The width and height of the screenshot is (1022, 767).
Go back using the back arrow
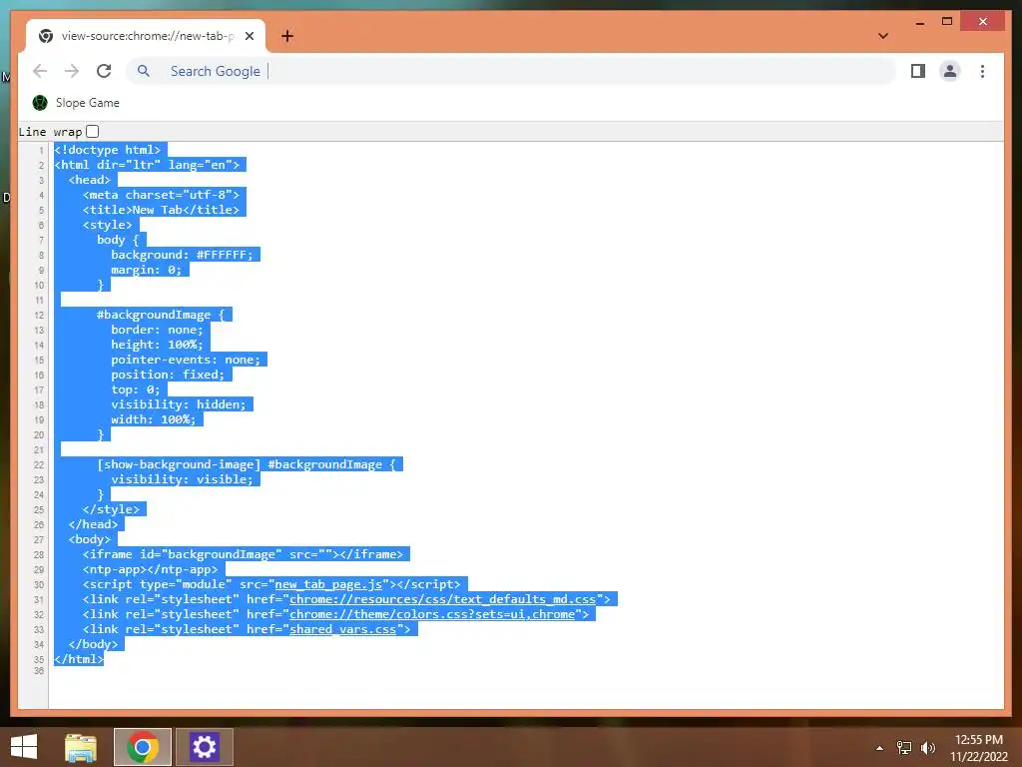coord(40,71)
